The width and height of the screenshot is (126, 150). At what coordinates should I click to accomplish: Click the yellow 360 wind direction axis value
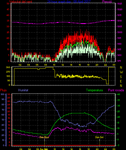coord(8,67)
